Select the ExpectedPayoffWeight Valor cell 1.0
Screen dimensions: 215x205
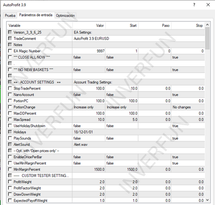[89, 200]
